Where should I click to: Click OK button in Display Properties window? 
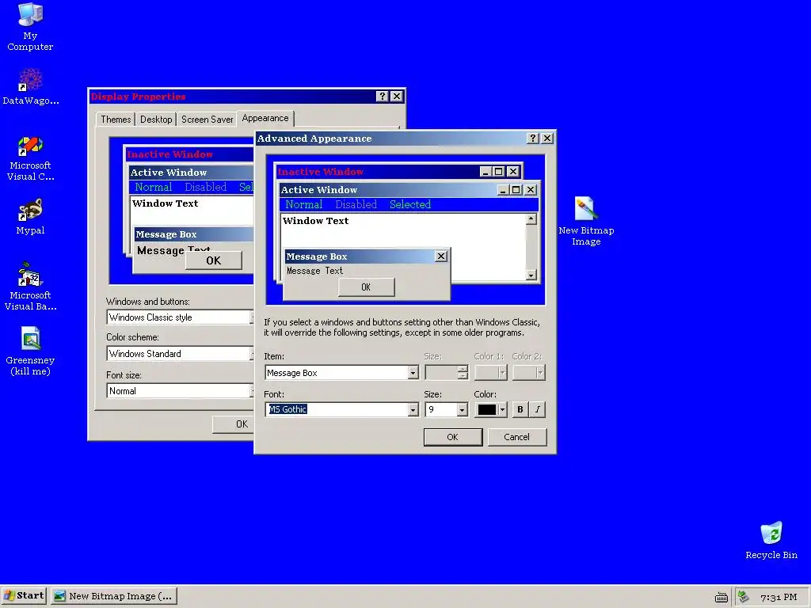[234, 424]
